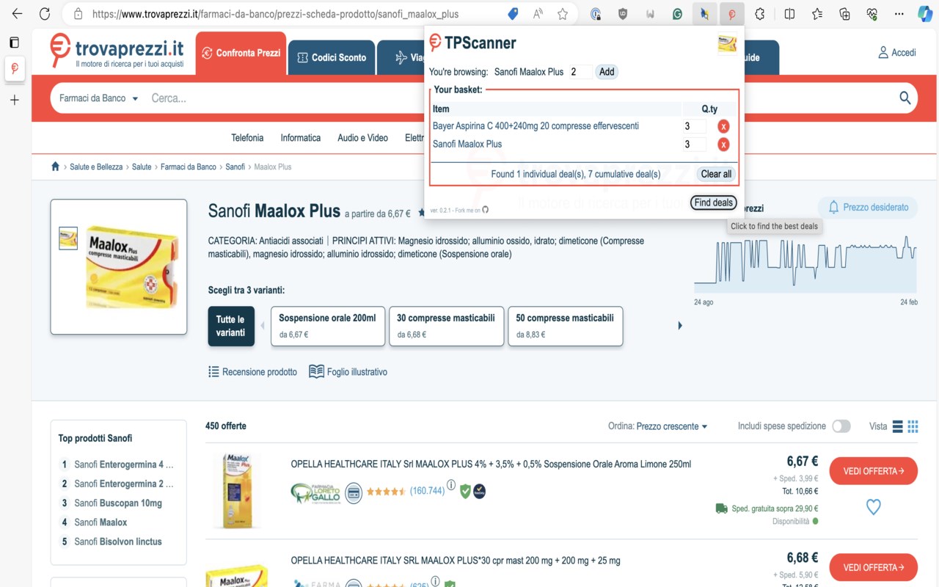
Task: Open the Grammarly green G extension
Action: click(677, 14)
